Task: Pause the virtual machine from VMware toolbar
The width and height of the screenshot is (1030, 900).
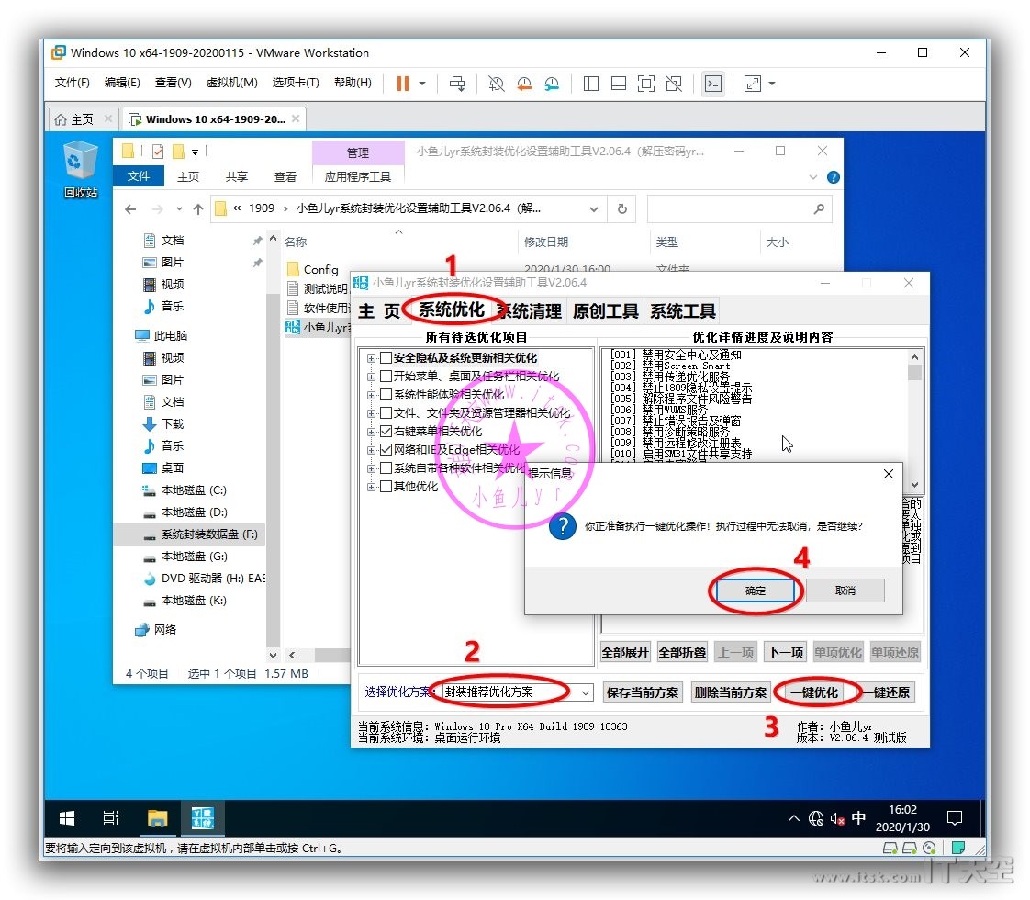Action: pos(403,84)
